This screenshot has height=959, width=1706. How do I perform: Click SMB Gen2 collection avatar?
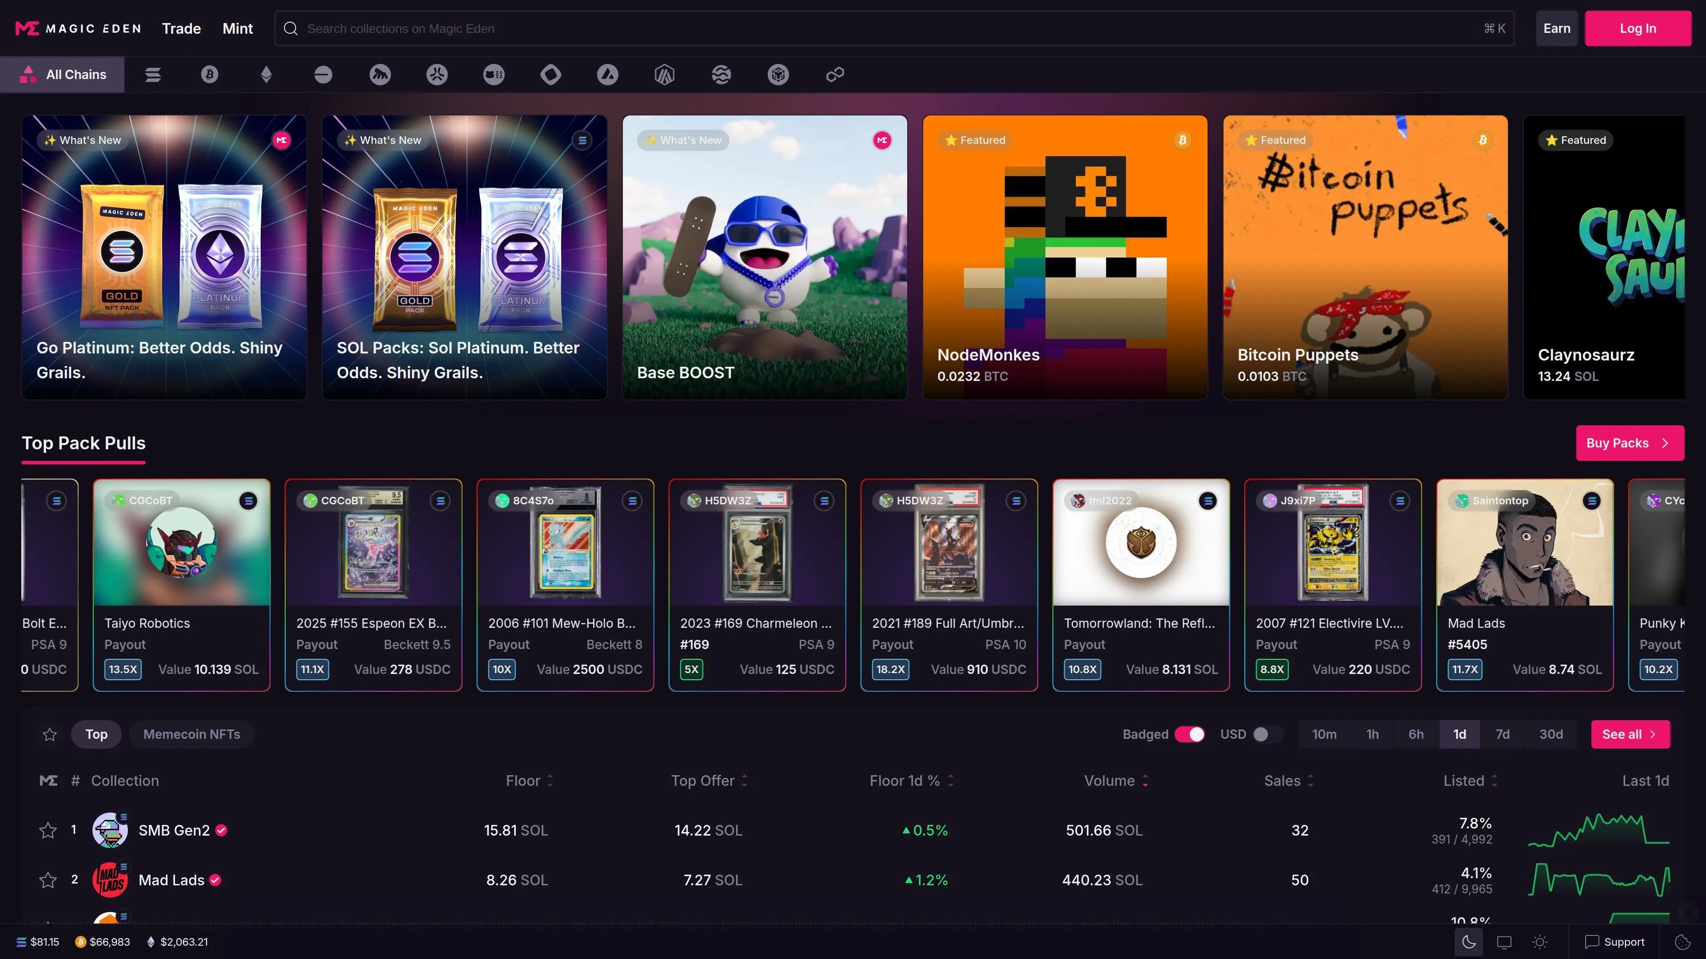(x=110, y=830)
